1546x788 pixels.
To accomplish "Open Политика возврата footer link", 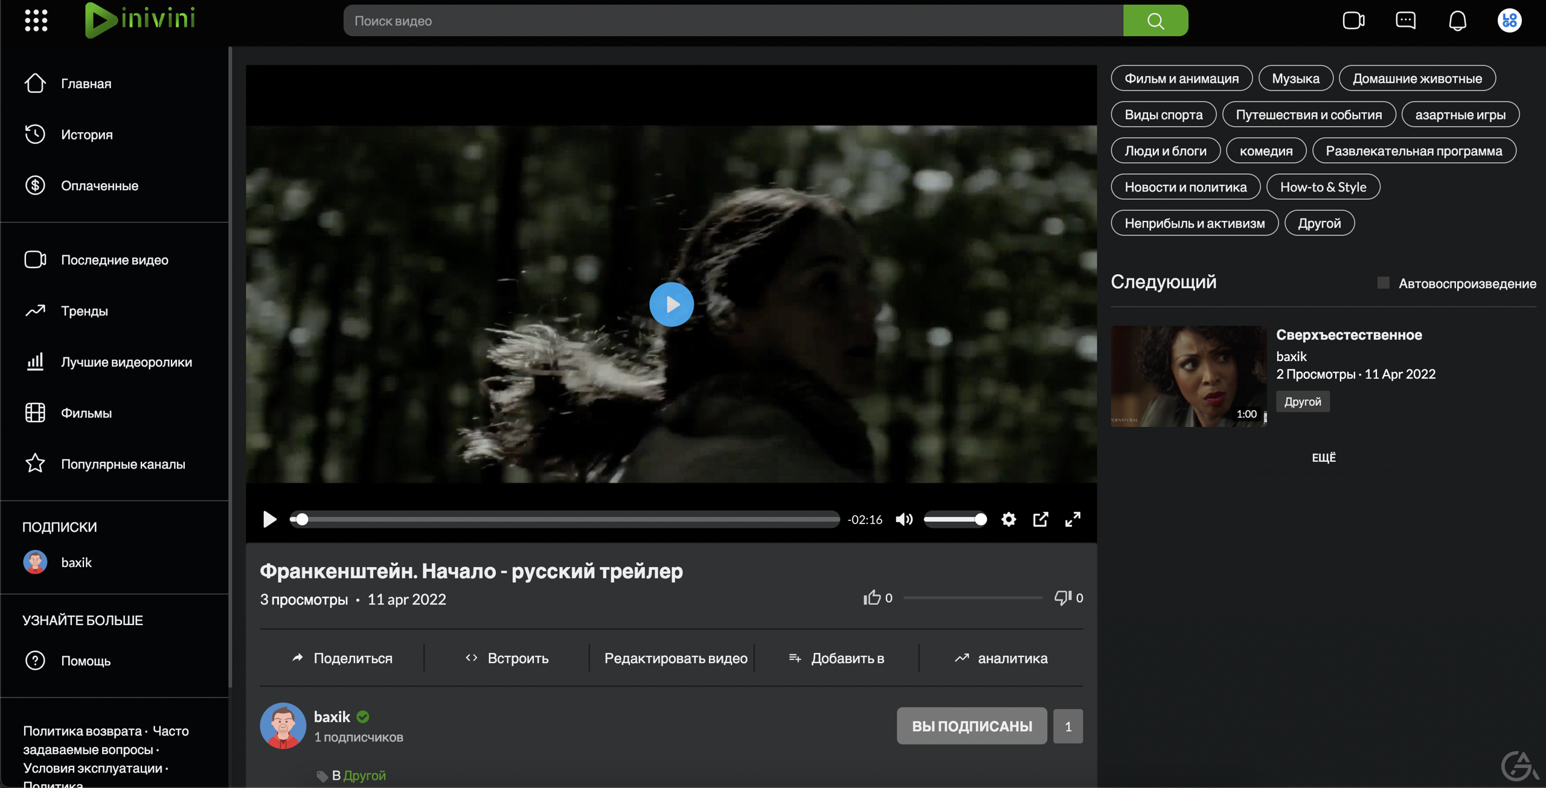I will [x=82, y=731].
